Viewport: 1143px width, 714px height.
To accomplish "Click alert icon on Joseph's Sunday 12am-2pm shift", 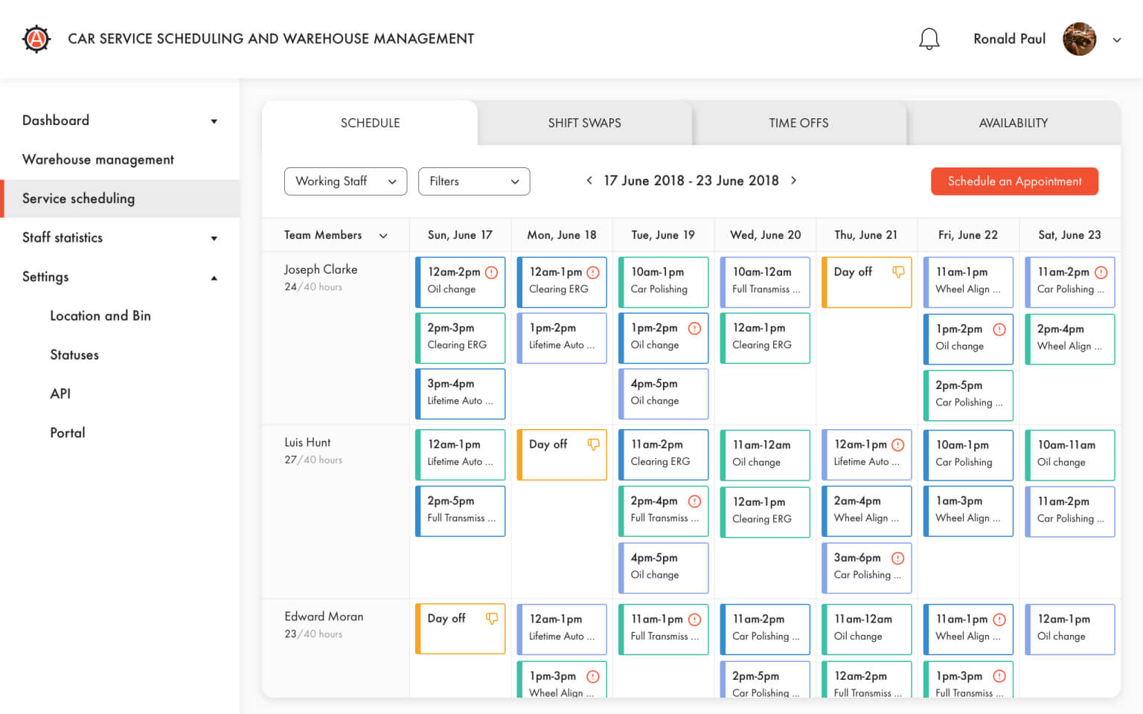I will tap(491, 272).
